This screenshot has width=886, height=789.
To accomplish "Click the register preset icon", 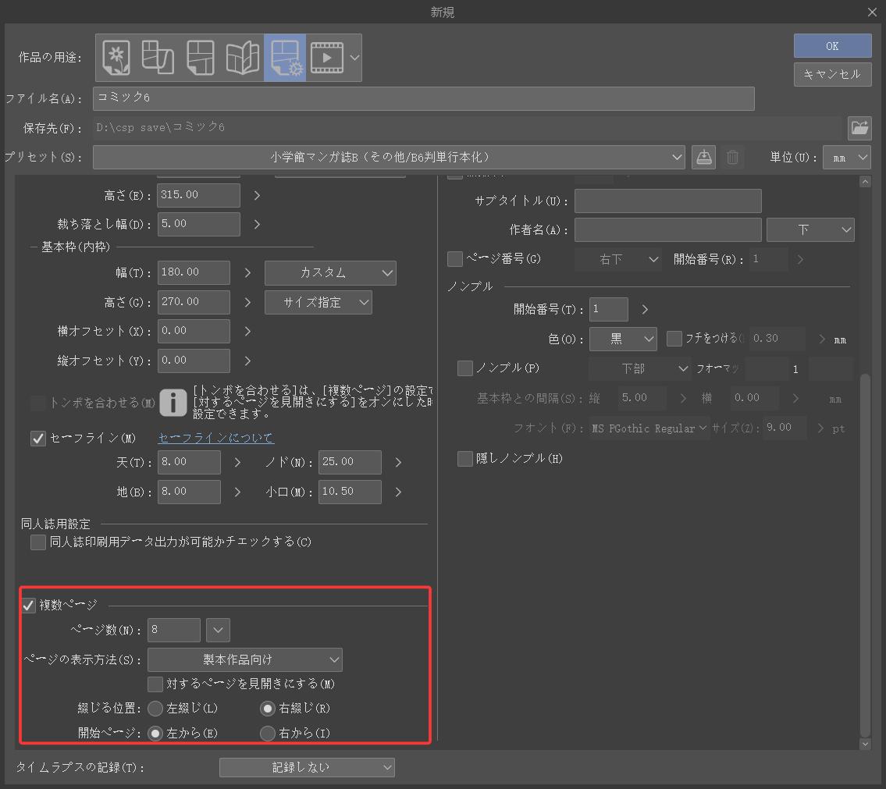I will click(703, 157).
